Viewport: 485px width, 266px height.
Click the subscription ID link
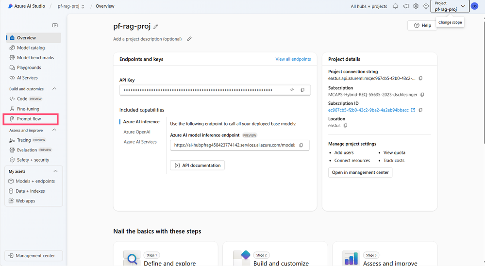point(368,110)
